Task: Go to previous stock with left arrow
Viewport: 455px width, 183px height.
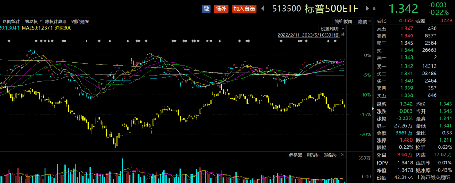Action: pos(263,9)
